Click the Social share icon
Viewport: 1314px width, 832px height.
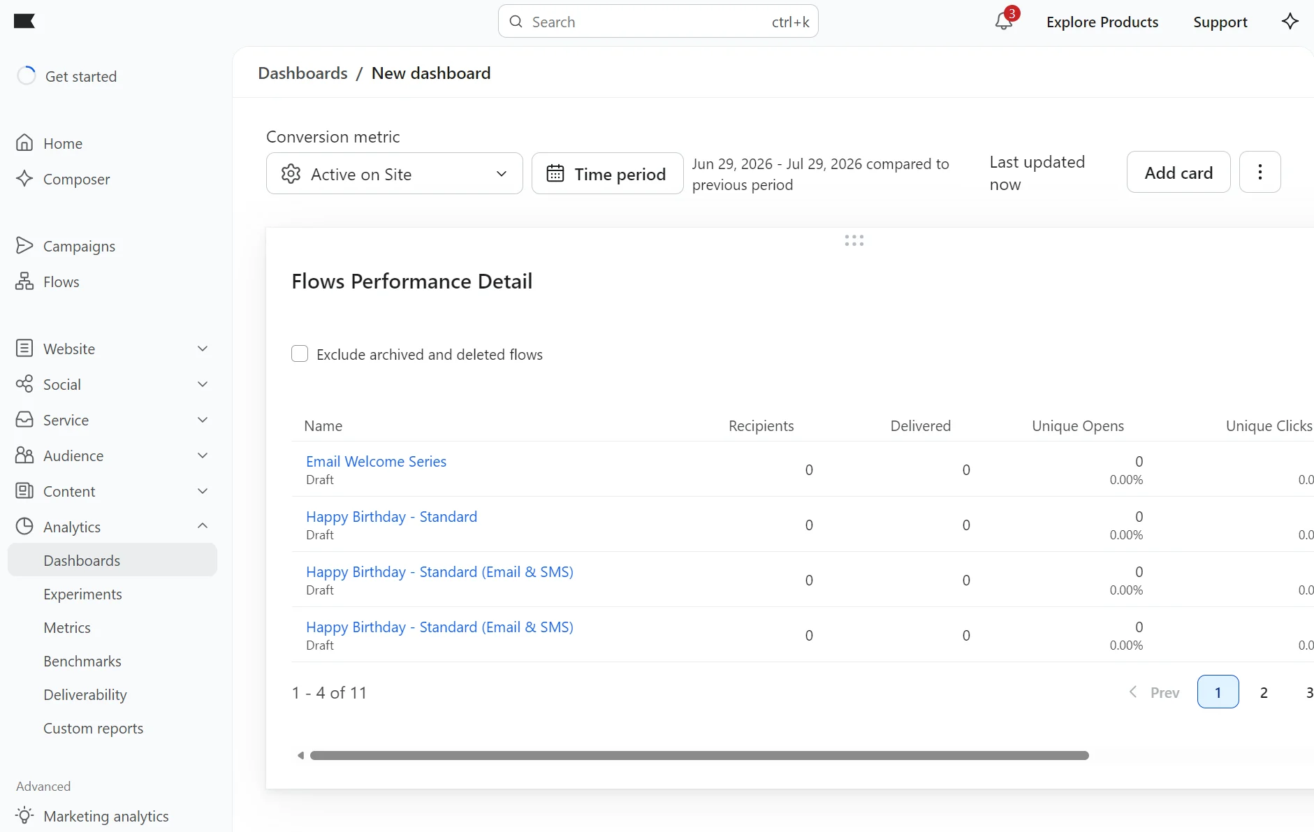[24, 384]
